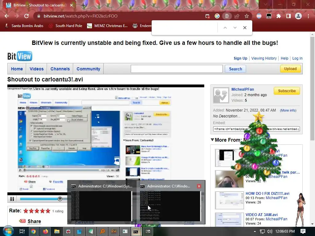The image size is (315, 236).
Task: Open Task View on the taskbar
Action: 22,231
